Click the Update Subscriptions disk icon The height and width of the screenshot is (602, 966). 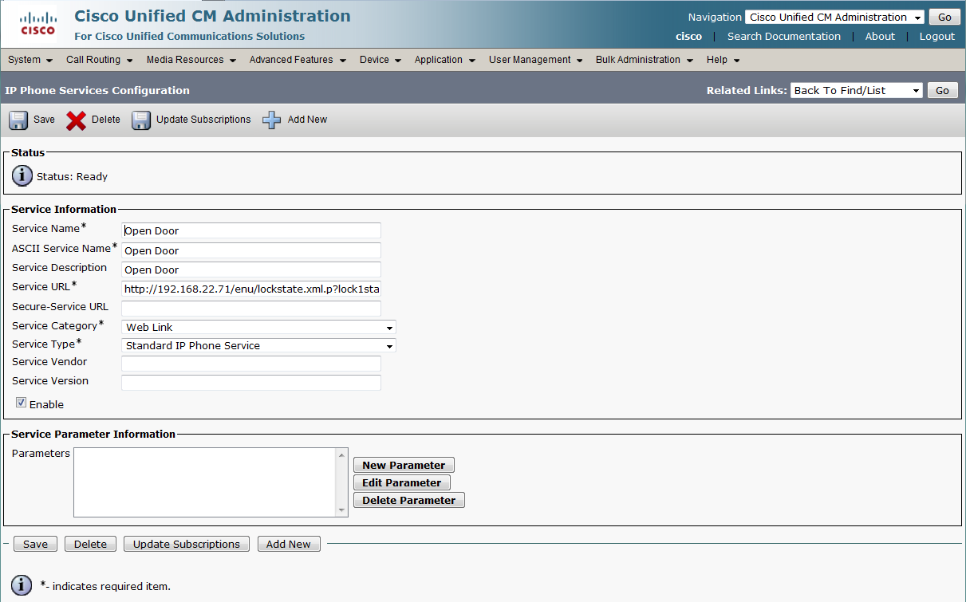pyautogui.click(x=141, y=120)
